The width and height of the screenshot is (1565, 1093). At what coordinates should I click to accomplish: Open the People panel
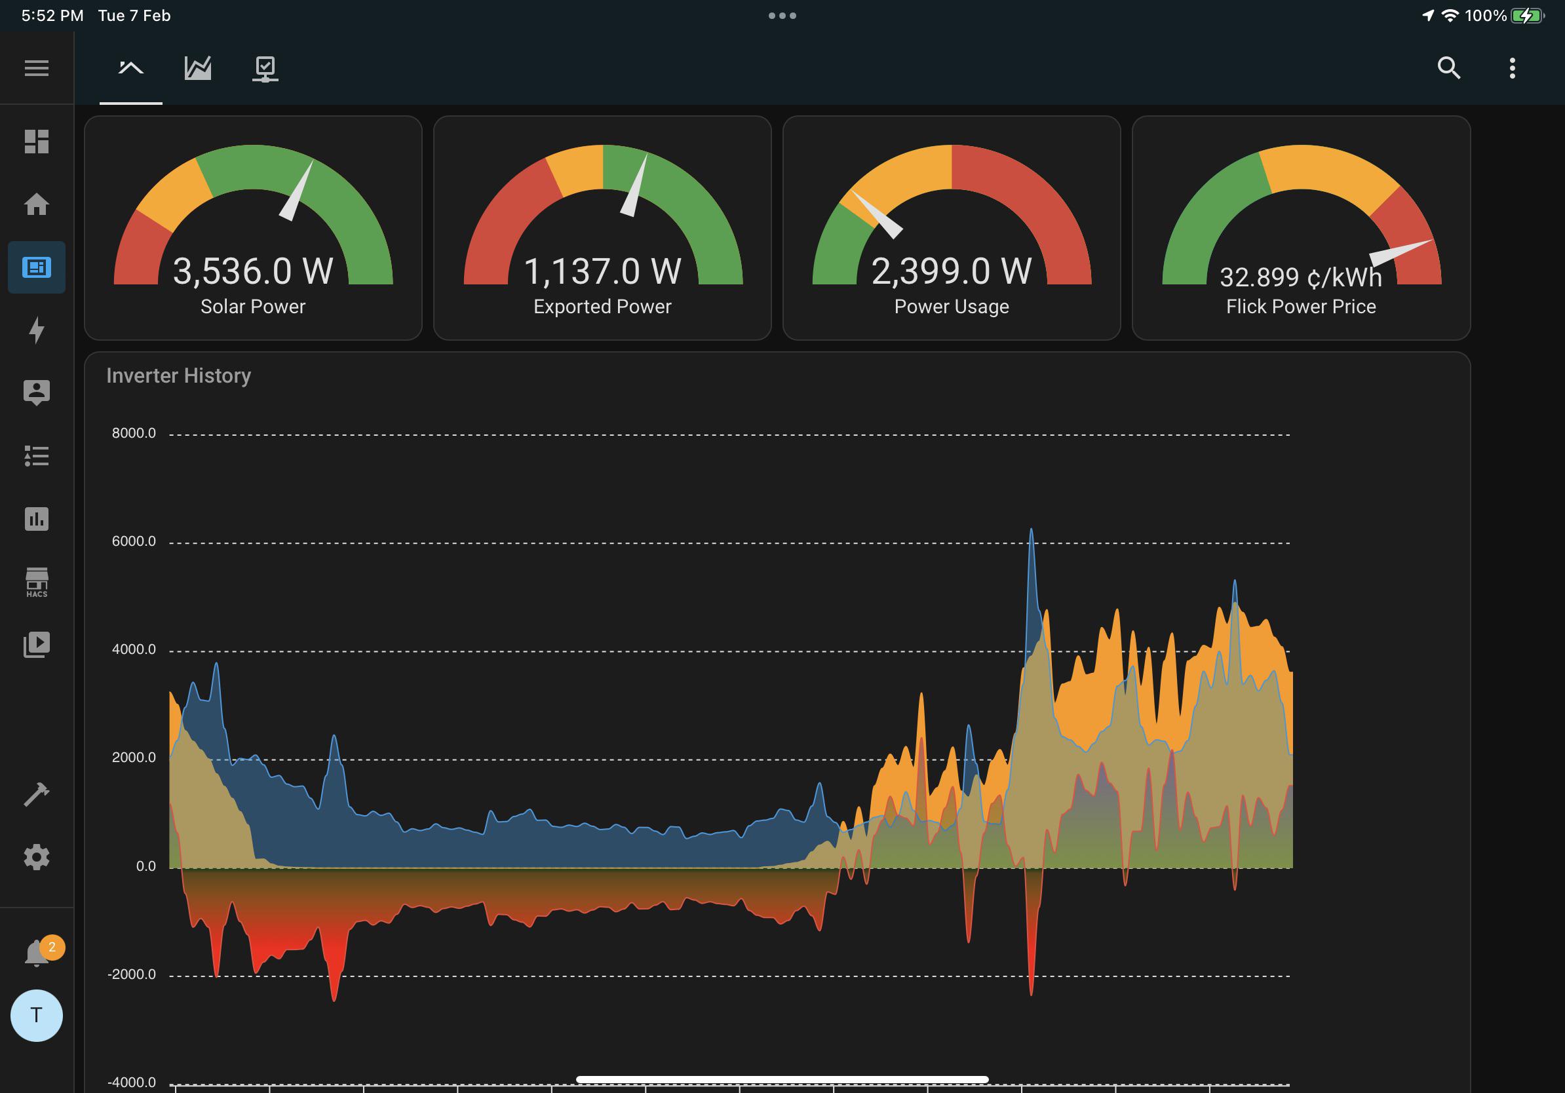[36, 392]
